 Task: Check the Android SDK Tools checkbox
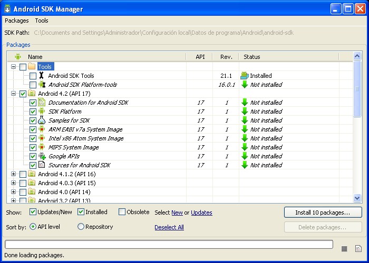click(x=33, y=76)
